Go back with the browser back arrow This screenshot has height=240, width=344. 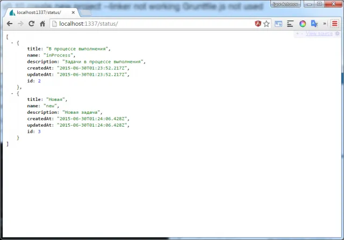coord(10,24)
